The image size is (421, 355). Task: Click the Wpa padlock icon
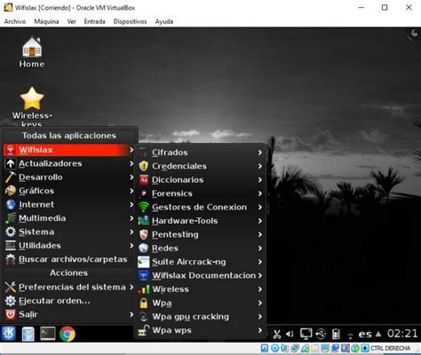click(x=144, y=303)
